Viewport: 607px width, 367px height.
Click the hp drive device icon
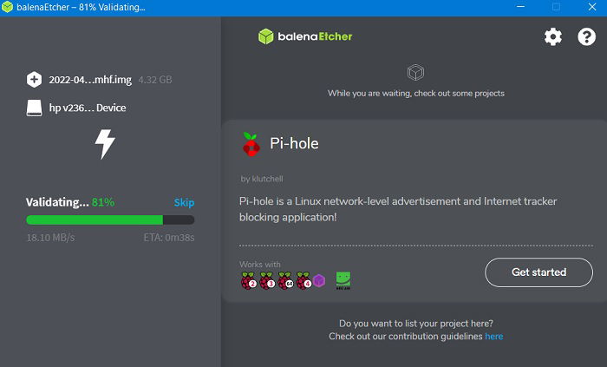tap(34, 108)
